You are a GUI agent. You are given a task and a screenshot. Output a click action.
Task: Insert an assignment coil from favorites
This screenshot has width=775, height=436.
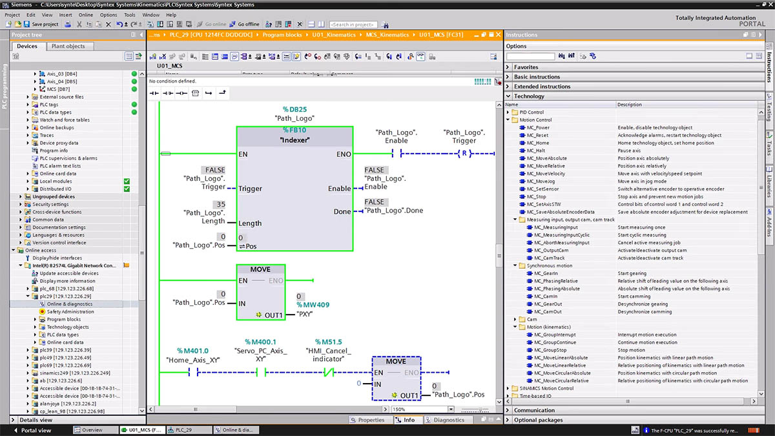point(181,93)
